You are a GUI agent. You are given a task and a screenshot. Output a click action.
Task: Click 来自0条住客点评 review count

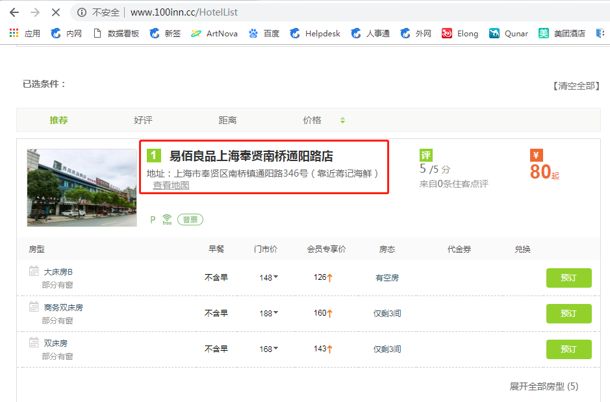[x=453, y=184]
